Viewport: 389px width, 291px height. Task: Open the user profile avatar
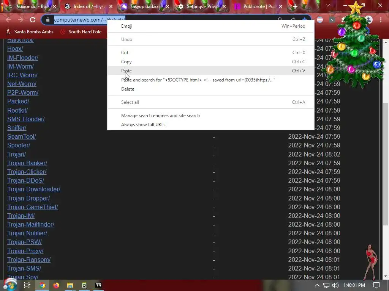pyautogui.click(x=369, y=20)
